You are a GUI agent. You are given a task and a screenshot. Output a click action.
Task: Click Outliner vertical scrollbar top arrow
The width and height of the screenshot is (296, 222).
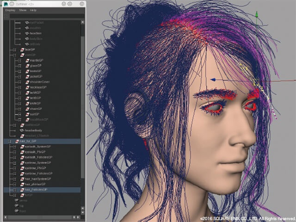pos(83,22)
